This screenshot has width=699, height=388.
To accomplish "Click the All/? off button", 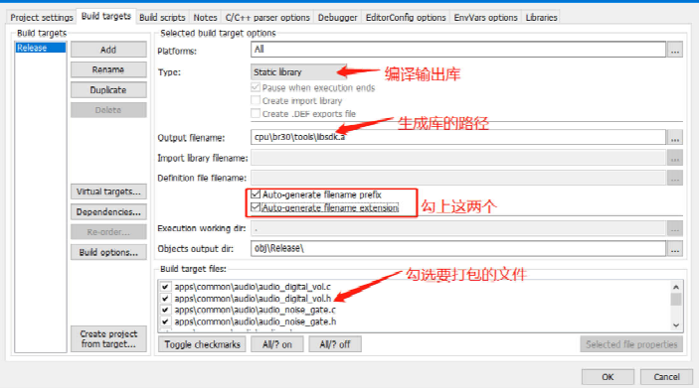I will 335,344.
